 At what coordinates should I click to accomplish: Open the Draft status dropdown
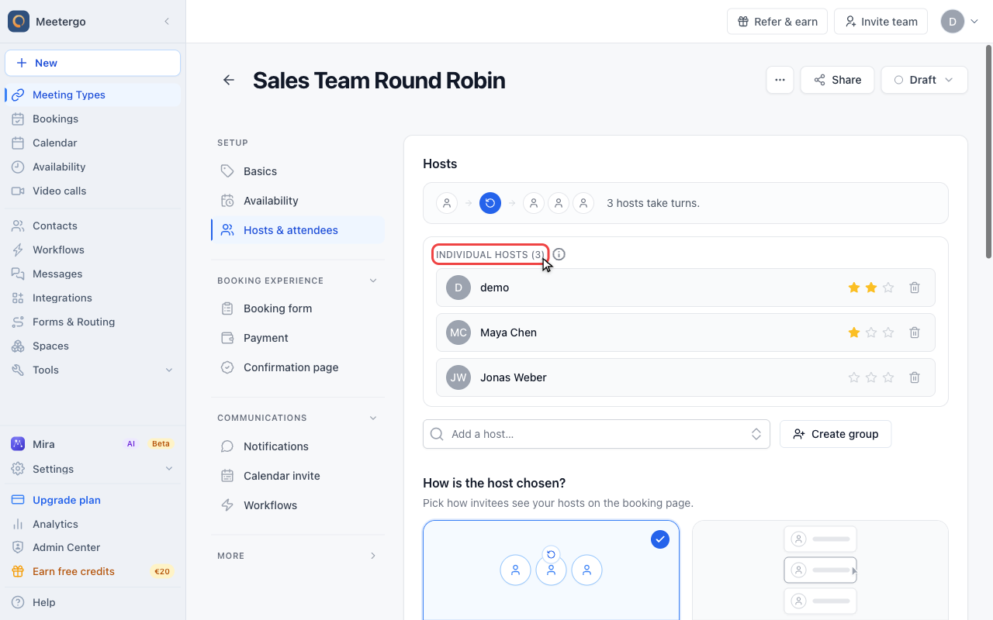point(924,80)
